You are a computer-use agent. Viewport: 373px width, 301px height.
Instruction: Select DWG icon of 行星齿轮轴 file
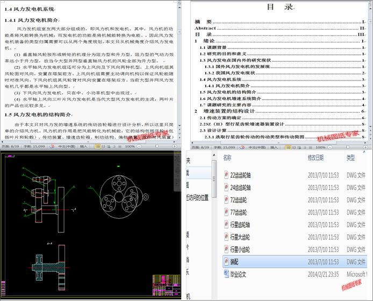coord(226,224)
